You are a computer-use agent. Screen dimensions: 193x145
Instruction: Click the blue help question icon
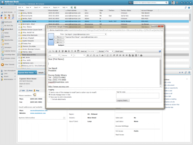(x=189, y=7)
